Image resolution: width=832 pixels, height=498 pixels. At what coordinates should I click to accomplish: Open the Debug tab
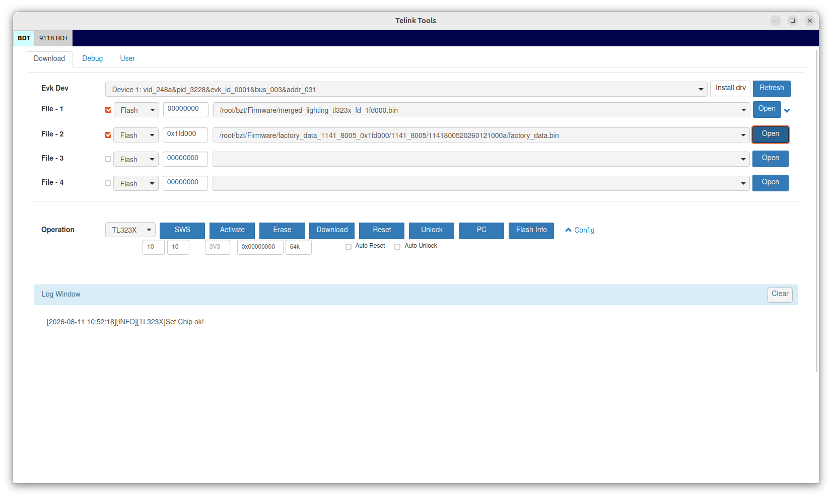93,59
